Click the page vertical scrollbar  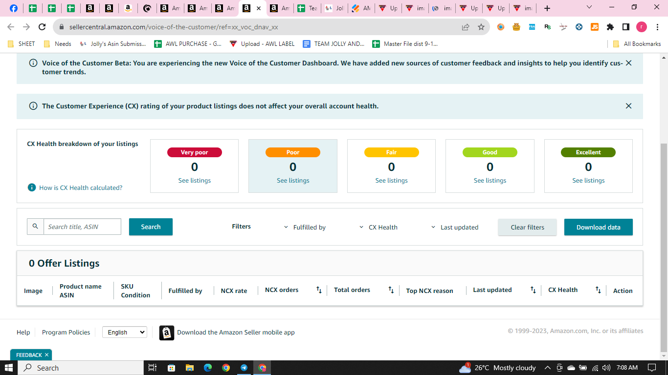(x=664, y=248)
